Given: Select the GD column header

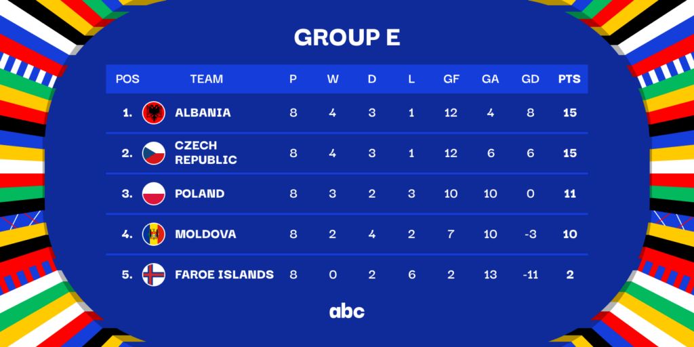Looking at the screenshot, I should 530,79.
